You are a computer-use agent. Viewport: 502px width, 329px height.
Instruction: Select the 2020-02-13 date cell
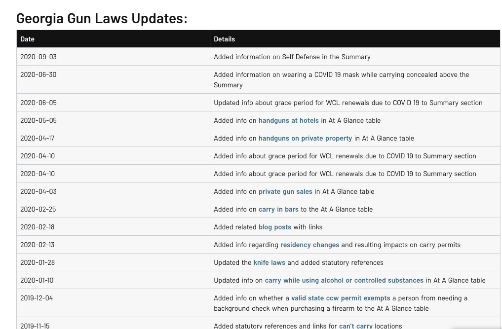click(x=114, y=245)
